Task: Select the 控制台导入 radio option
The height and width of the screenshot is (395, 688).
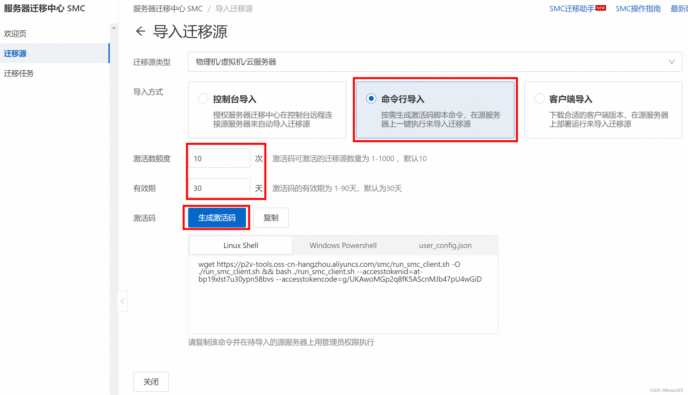Action: tap(203, 98)
